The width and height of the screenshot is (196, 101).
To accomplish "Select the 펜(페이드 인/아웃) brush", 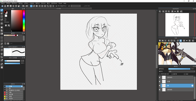I will coord(13,90).
